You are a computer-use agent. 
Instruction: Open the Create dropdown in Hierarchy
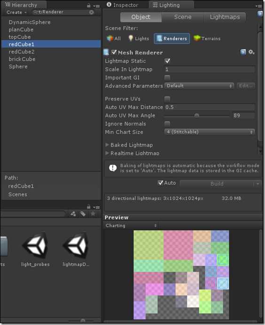tap(16, 12)
